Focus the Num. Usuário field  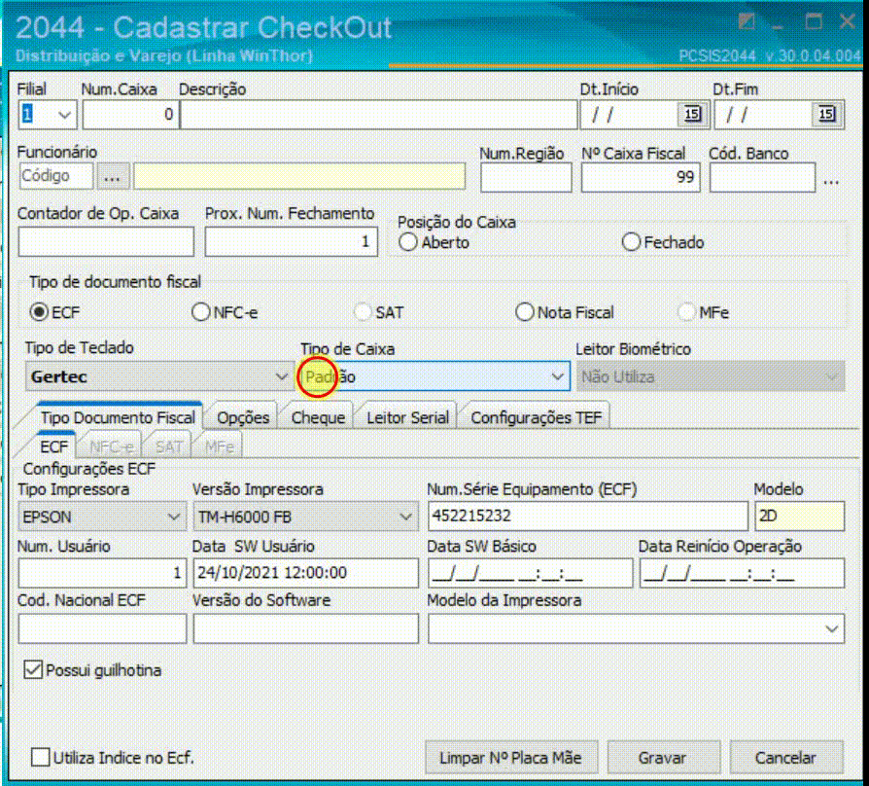[102, 573]
